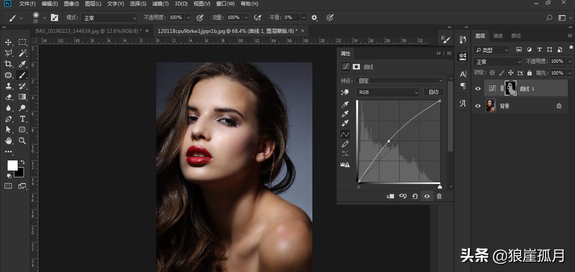
Task: Choose the Eraser tool
Action: tap(8, 97)
